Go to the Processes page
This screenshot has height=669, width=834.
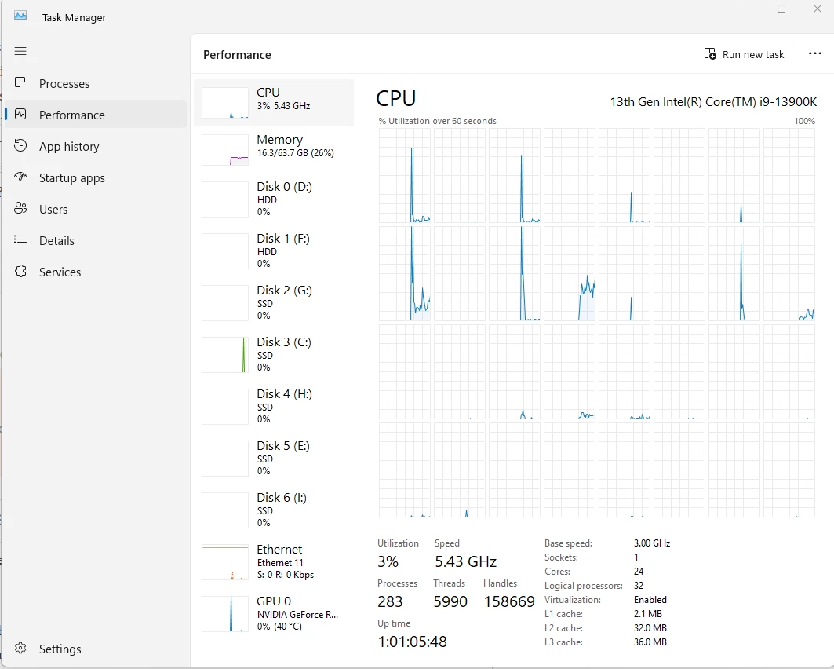click(x=96, y=83)
